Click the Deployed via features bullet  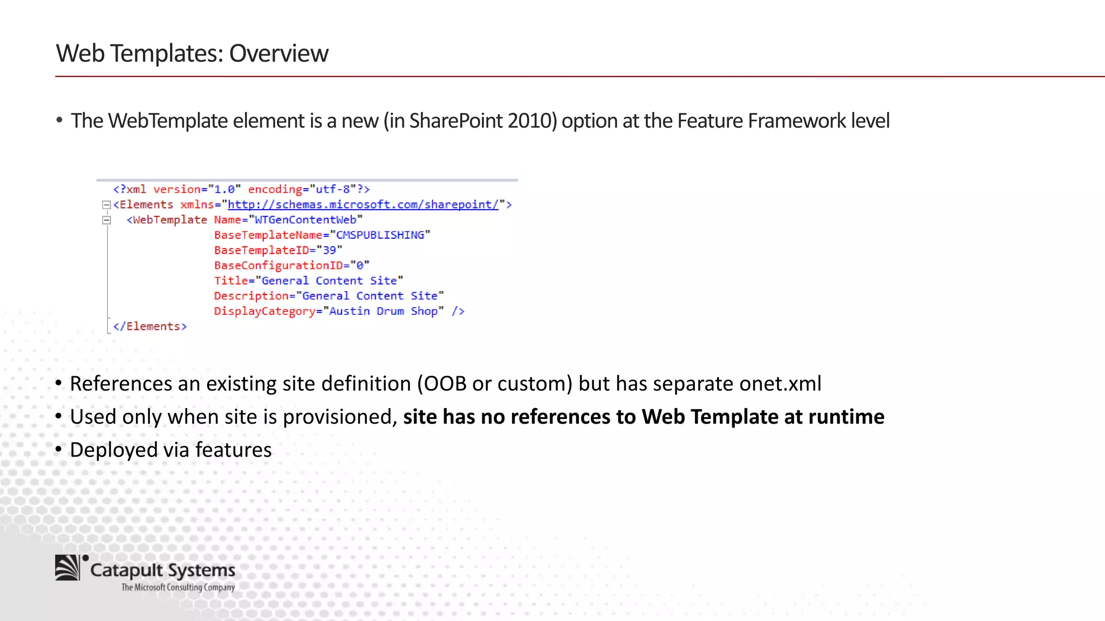(170, 450)
